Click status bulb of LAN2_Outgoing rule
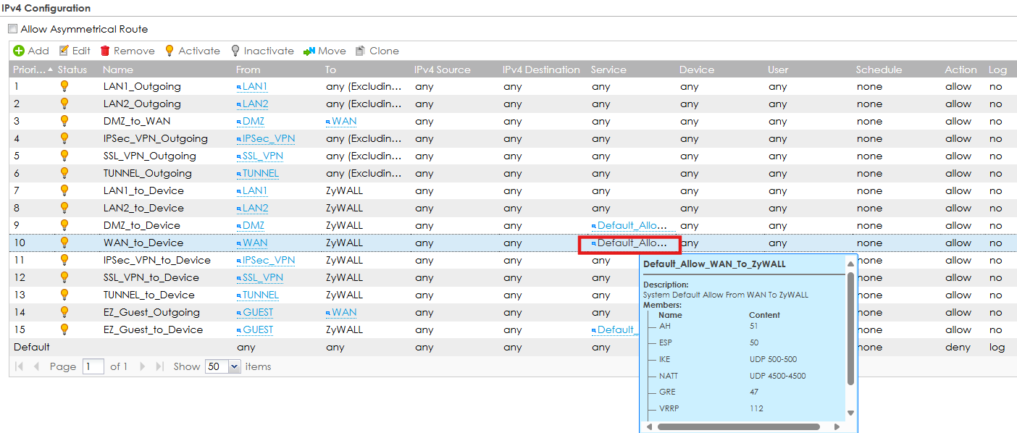 (x=64, y=104)
